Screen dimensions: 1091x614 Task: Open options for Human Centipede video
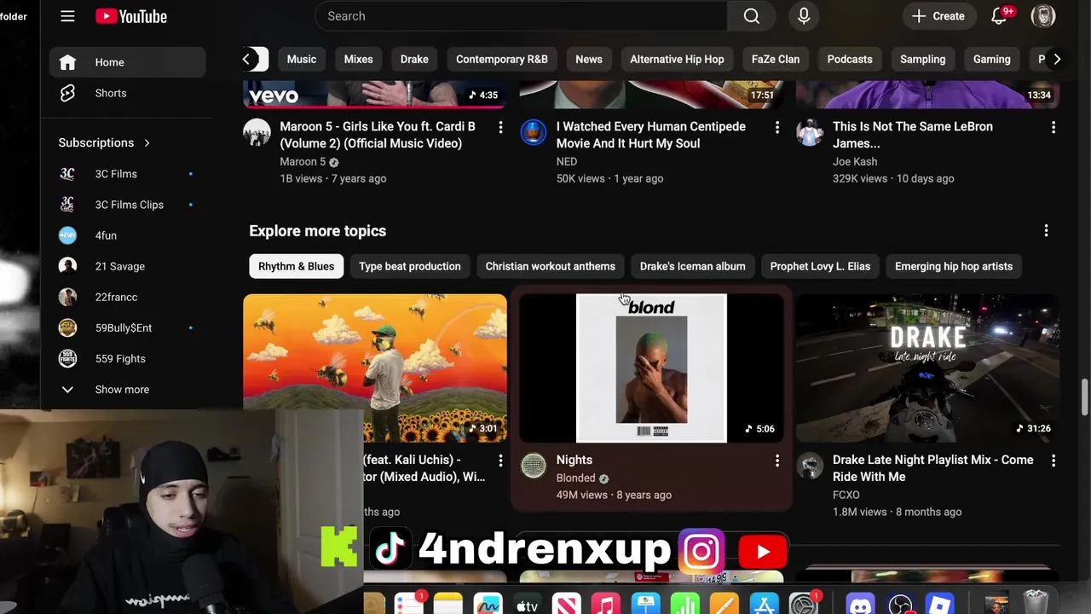pos(776,127)
